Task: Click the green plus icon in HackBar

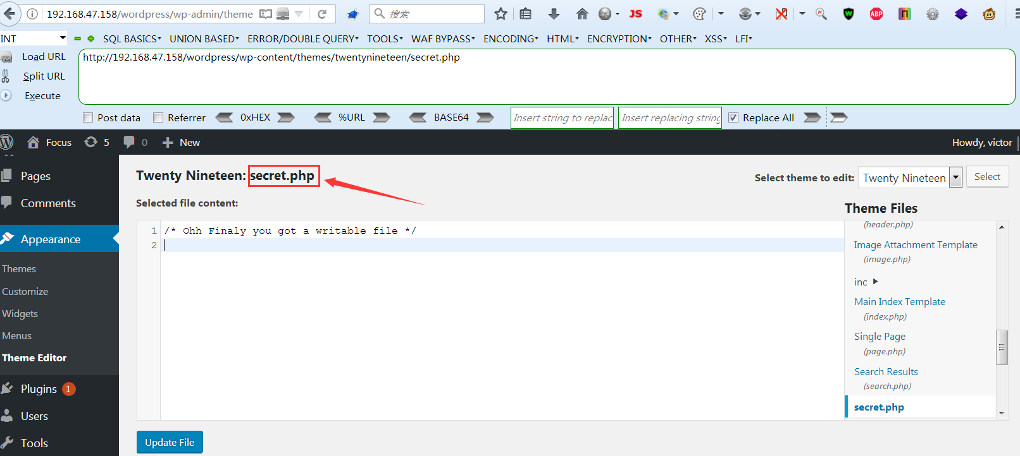Action: point(91,39)
